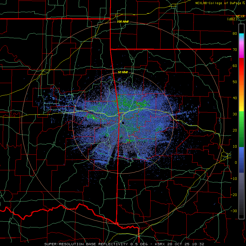
Task: Click the 40 value on the dBZ scale
Action: [x=235, y=98]
